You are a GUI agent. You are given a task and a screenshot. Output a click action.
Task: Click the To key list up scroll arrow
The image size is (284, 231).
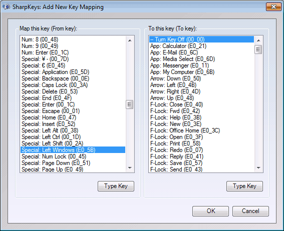coord(258,40)
